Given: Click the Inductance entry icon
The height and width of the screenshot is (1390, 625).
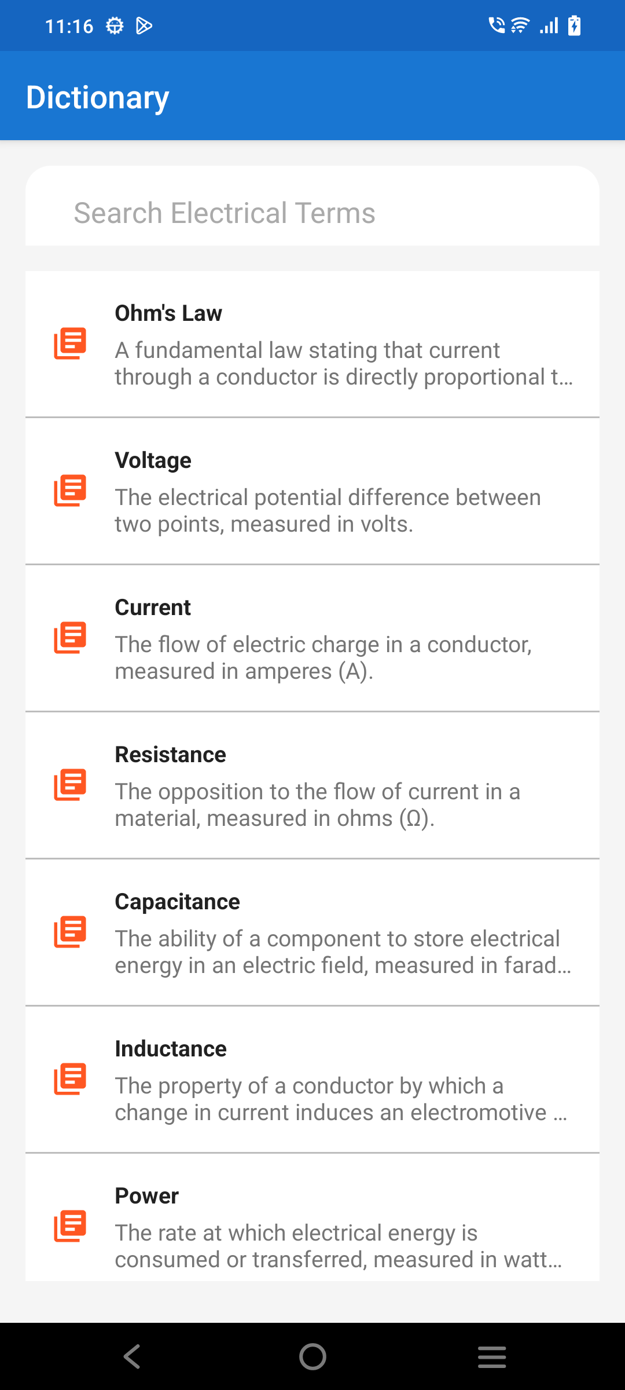Looking at the screenshot, I should 70,1078.
